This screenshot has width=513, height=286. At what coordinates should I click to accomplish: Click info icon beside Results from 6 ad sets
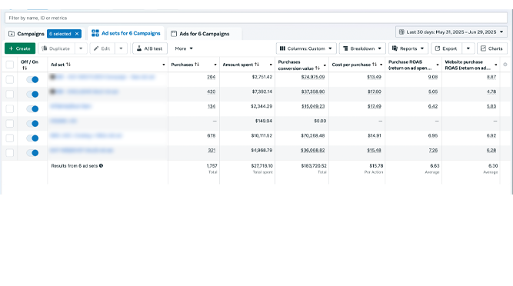click(101, 166)
